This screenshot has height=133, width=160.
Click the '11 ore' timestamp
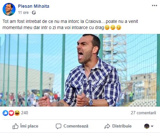click(x=23, y=13)
